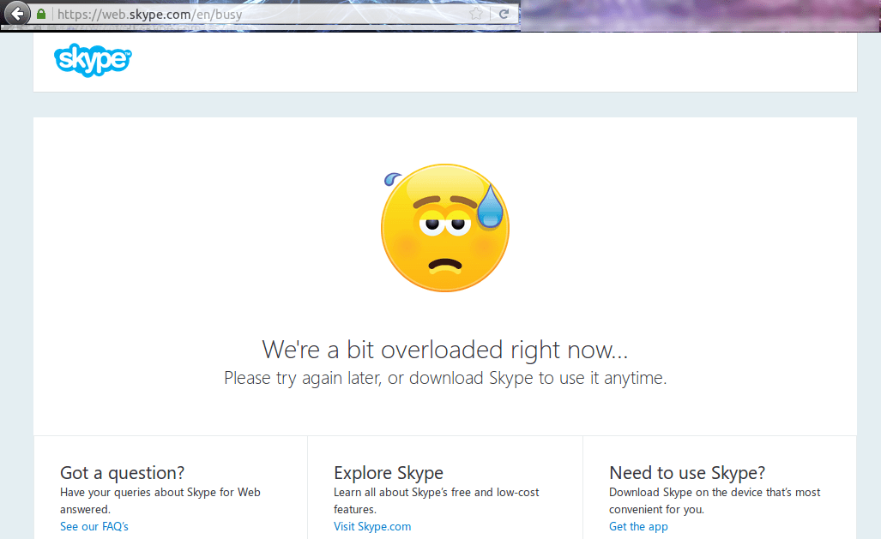Open the Get the app link
881x539 pixels.
(x=638, y=527)
